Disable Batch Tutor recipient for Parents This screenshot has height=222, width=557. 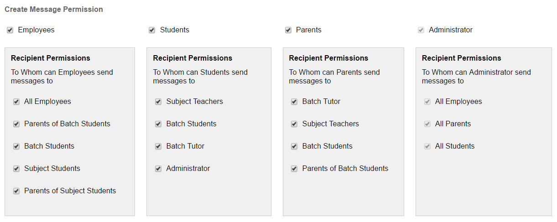coord(294,102)
